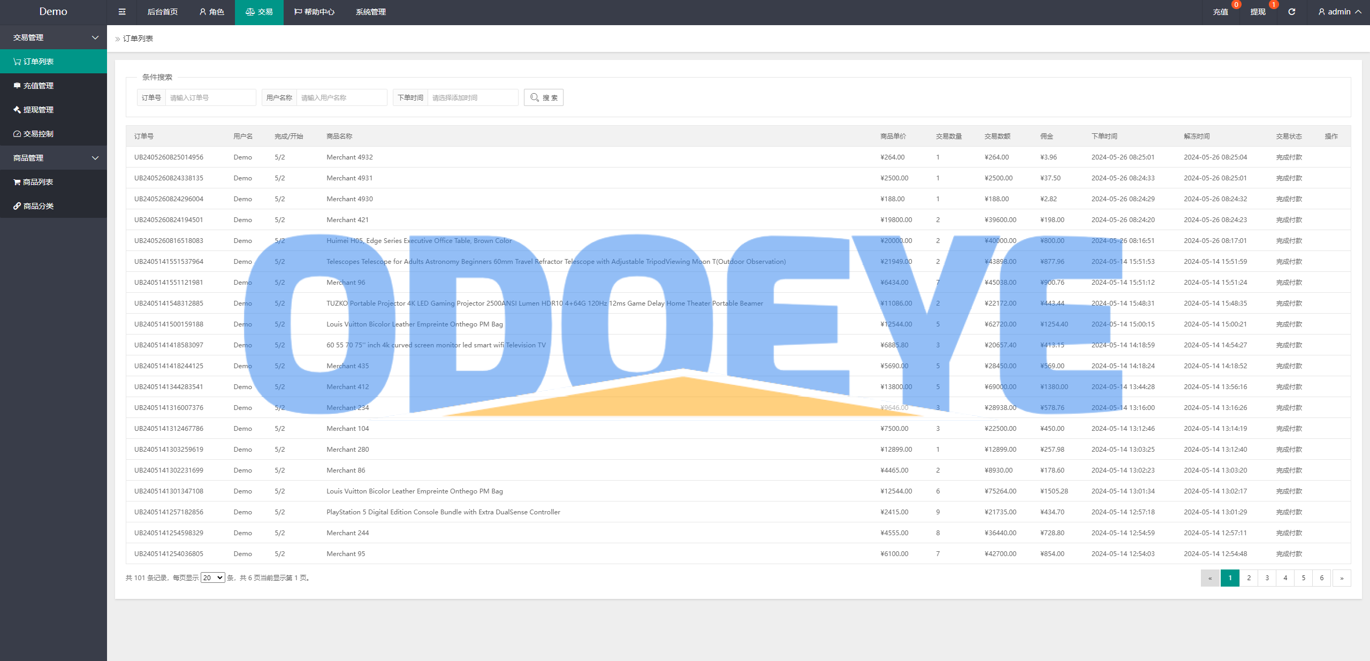Screen dimensions: 1370x661
Task: Click the 搜索 search button
Action: coord(544,97)
